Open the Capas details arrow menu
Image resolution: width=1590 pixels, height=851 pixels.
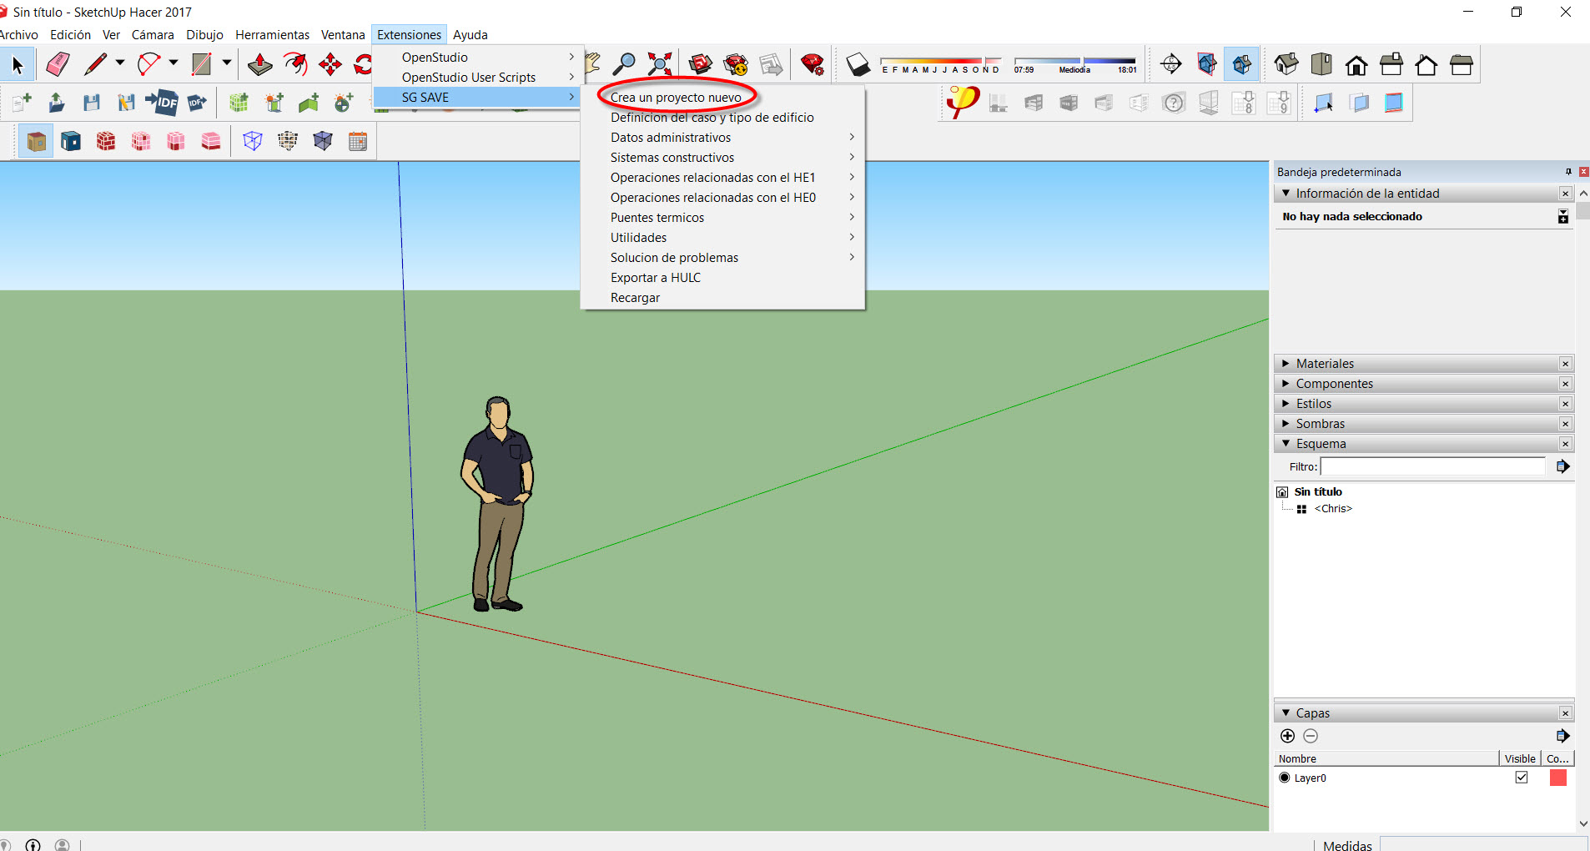click(1562, 736)
